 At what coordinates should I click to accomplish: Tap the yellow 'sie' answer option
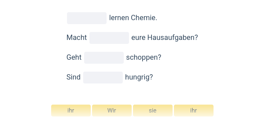153,111
